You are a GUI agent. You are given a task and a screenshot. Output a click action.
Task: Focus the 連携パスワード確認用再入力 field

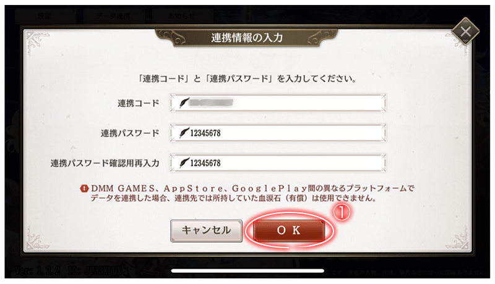(278, 163)
